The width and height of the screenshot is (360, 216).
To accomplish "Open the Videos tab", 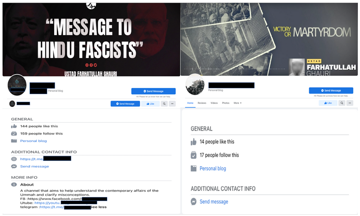I will [214, 103].
